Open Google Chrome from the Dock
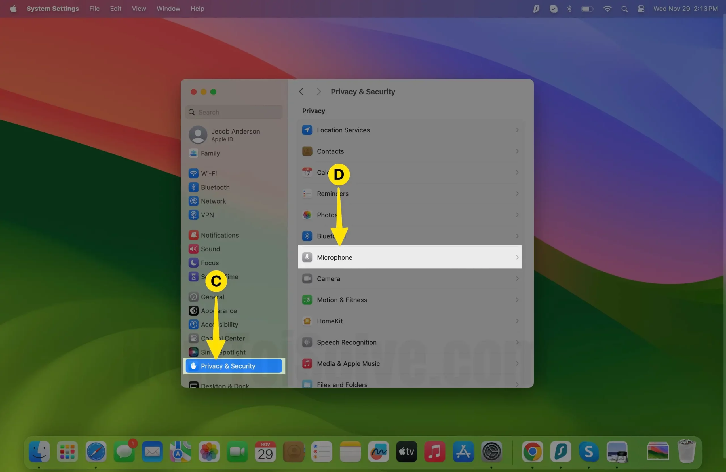 click(532, 451)
